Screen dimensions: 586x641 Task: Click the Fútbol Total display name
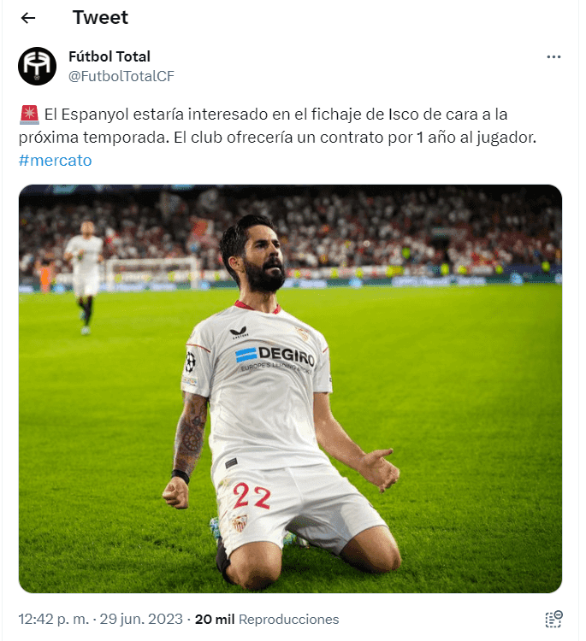[110, 56]
